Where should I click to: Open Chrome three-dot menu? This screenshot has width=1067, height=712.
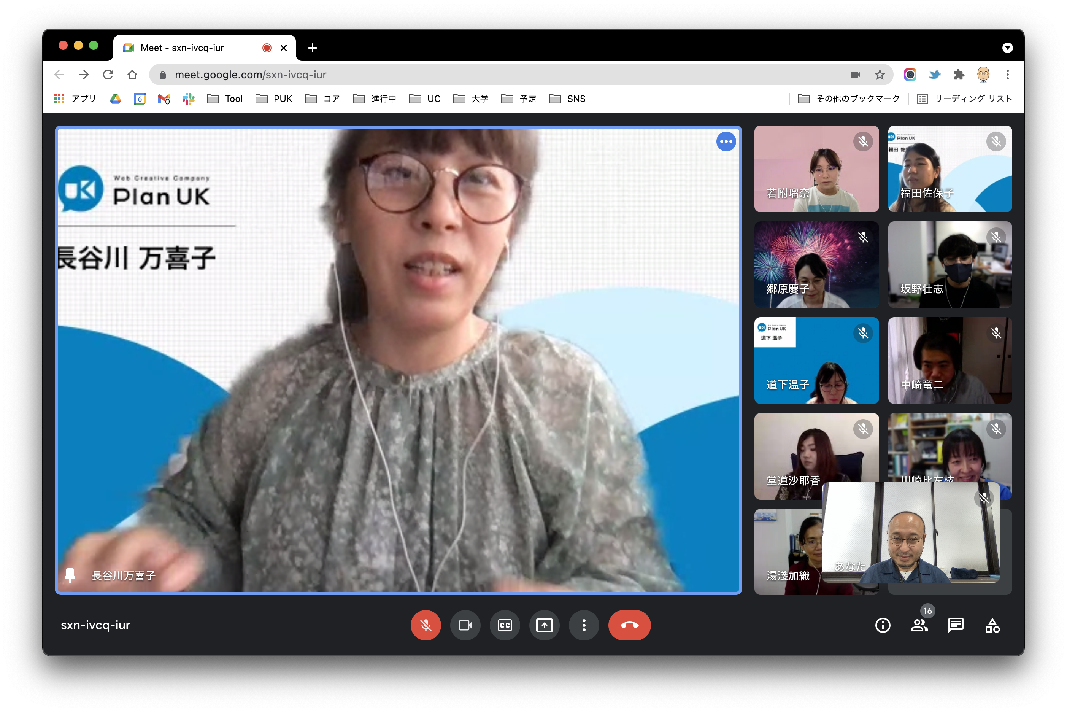pos(1007,75)
